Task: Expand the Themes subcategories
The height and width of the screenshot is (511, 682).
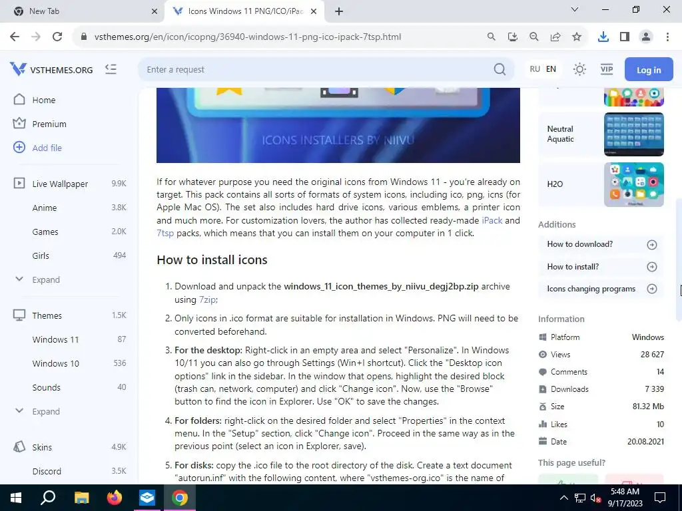Action: coord(46,411)
